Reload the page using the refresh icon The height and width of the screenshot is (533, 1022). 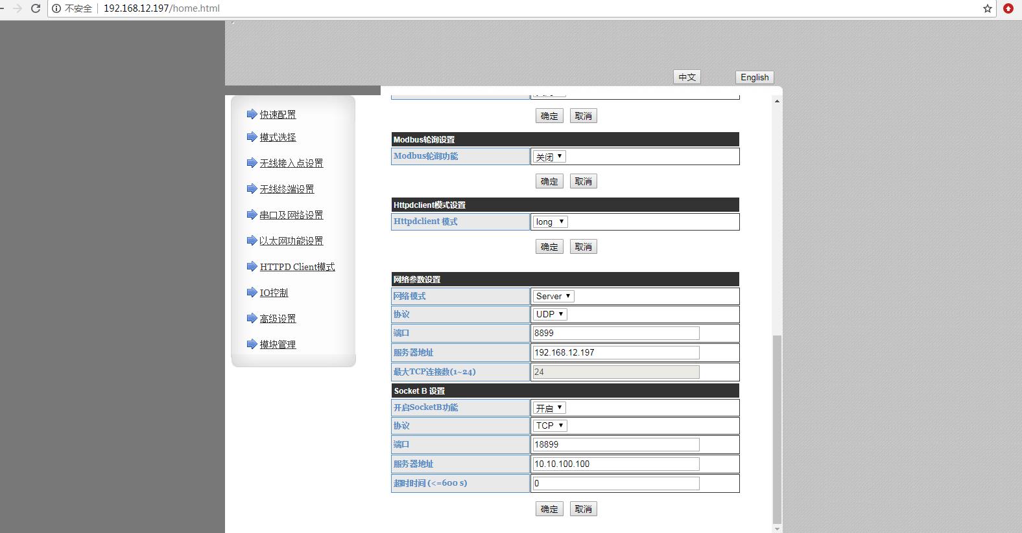[x=36, y=8]
